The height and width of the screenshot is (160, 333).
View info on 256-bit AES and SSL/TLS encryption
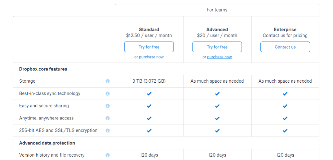point(108,130)
